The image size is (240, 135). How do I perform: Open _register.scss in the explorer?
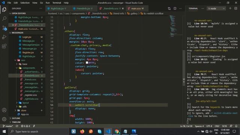pos(30,95)
